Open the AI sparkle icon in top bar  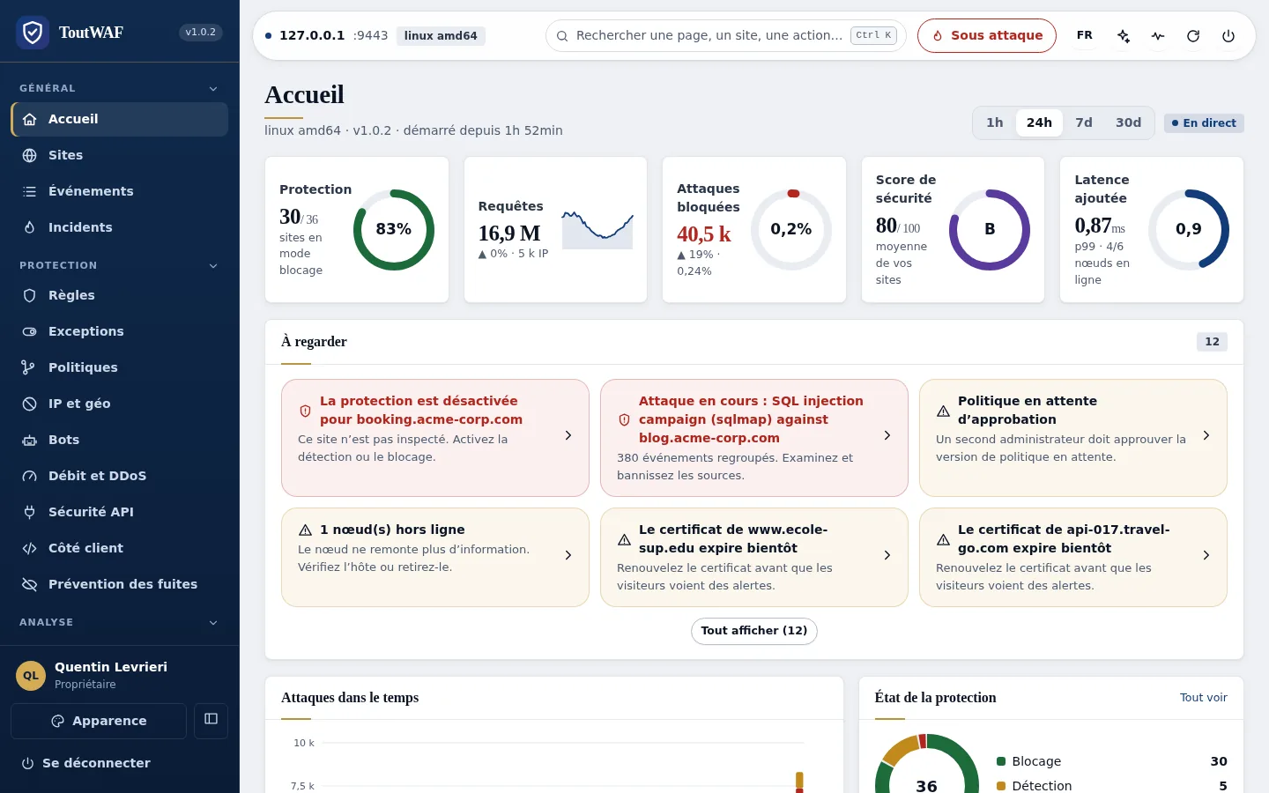pos(1124,36)
